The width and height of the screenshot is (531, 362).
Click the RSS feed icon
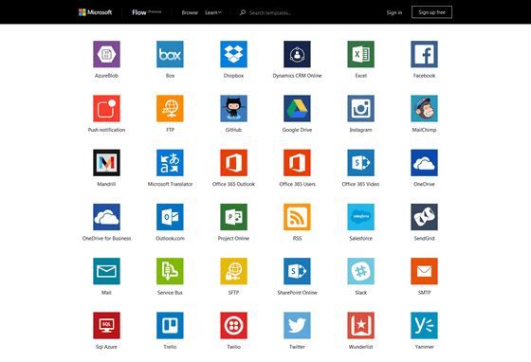pos(297,217)
